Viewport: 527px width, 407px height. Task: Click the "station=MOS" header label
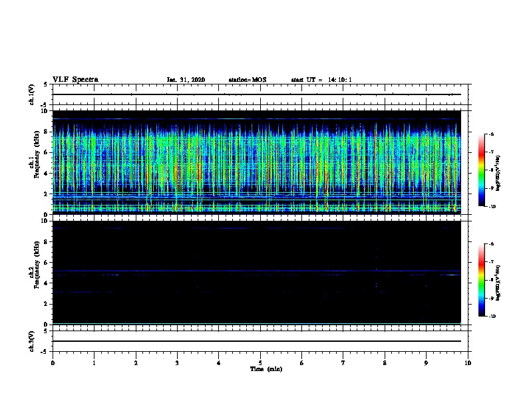tap(248, 80)
